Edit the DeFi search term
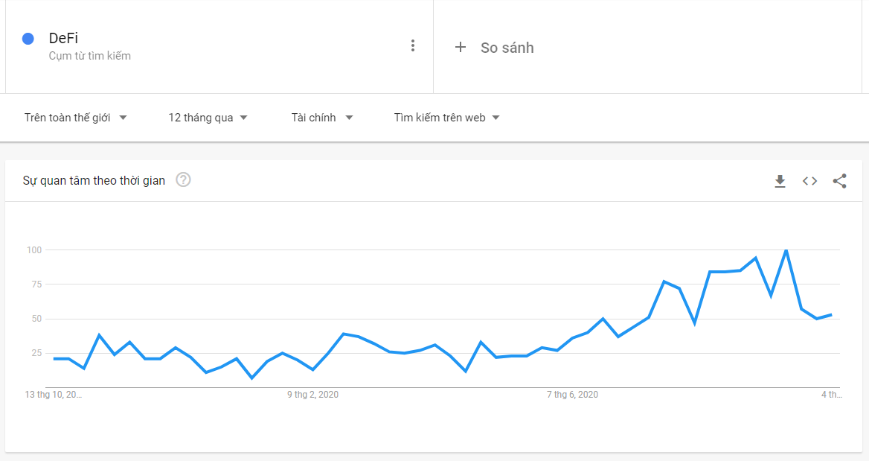 click(x=63, y=38)
